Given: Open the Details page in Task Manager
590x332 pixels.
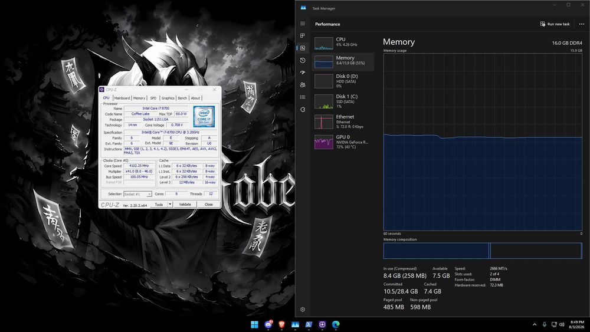Looking at the screenshot, I should point(303,97).
